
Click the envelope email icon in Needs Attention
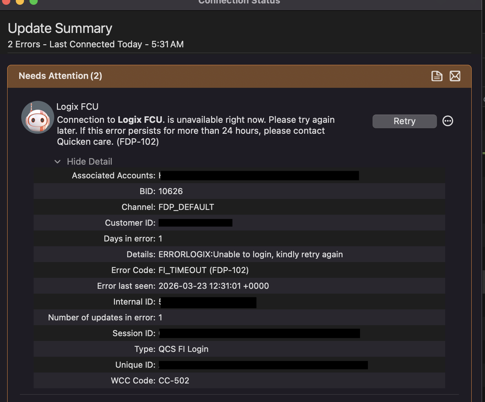455,76
